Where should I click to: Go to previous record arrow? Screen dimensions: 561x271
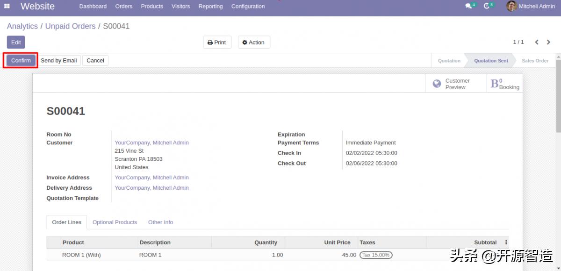537,43
